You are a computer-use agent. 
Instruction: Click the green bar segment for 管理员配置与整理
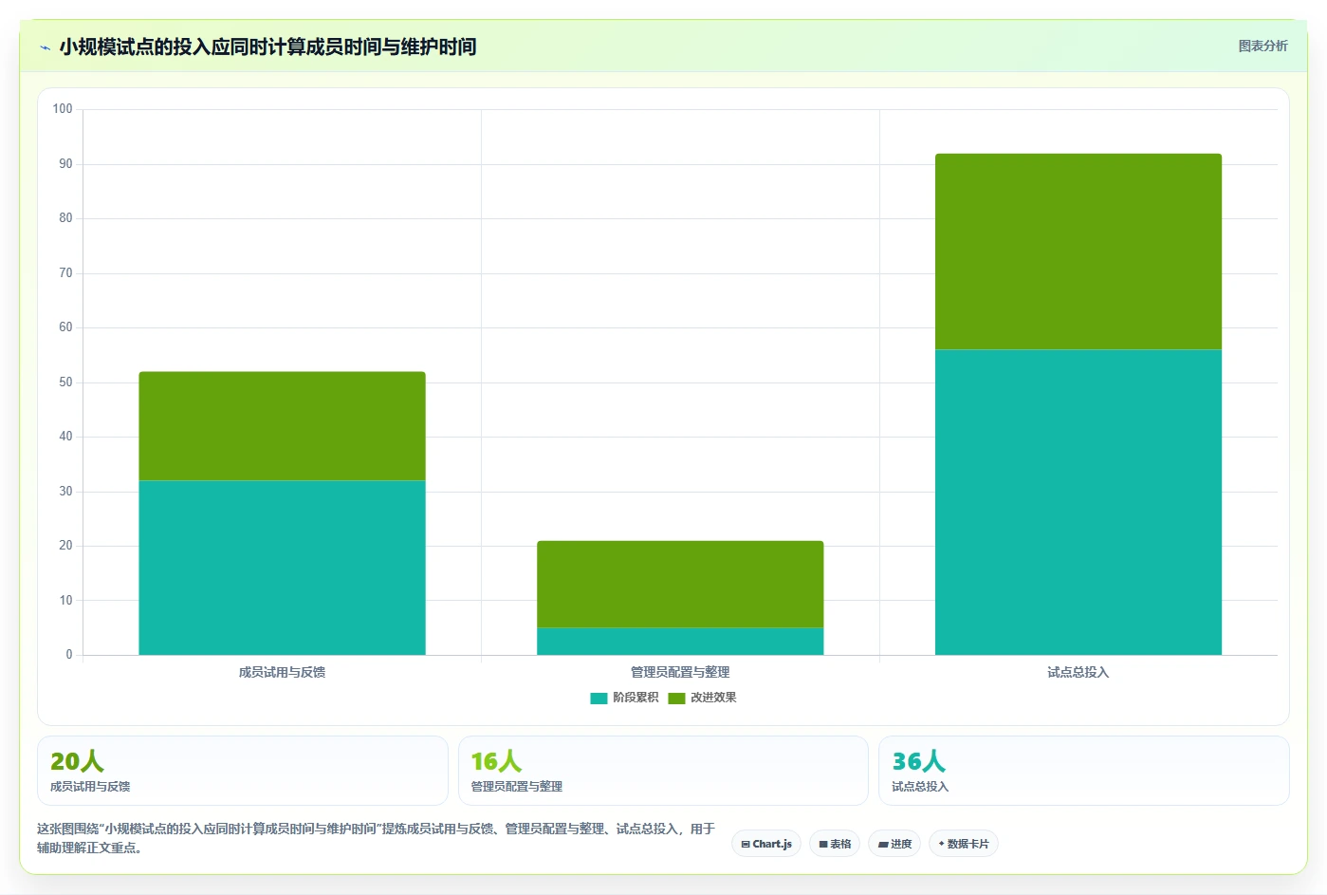tap(680, 585)
